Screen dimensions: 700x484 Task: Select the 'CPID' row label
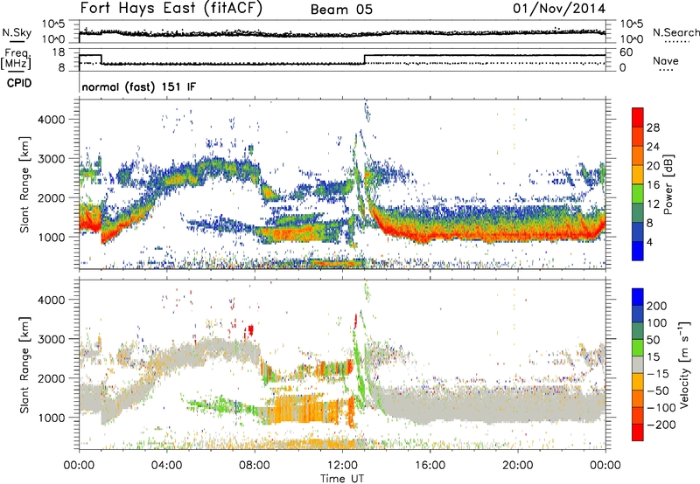(18, 83)
